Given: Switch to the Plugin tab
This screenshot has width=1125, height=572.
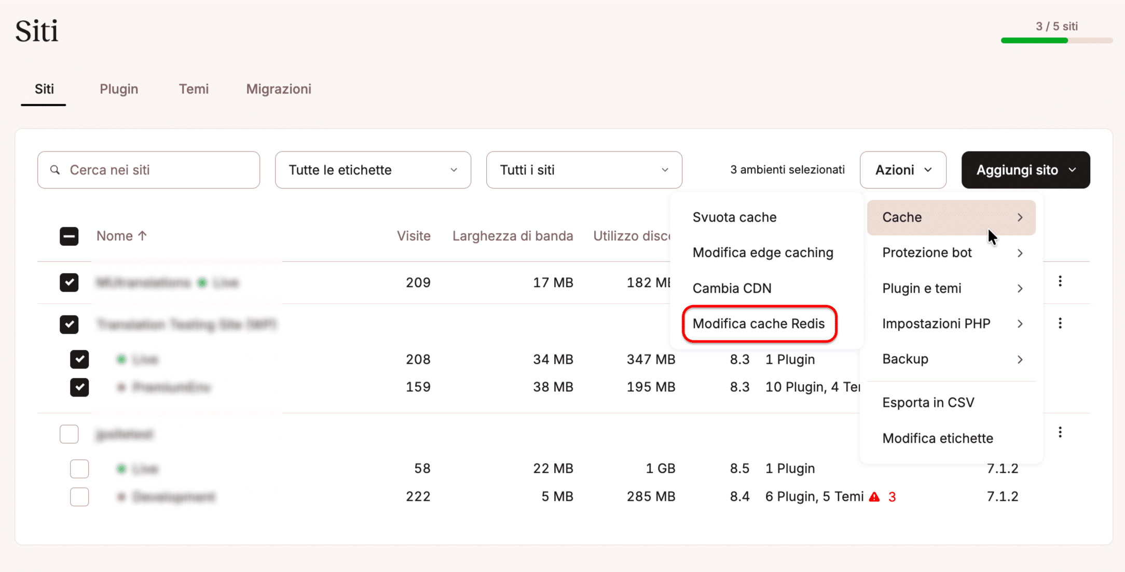Looking at the screenshot, I should tap(119, 89).
